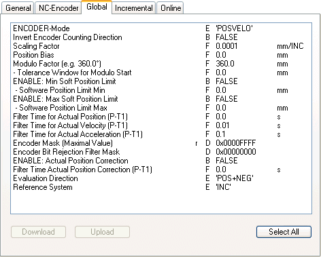Click the 0.1 acceleration filter value
The width and height of the screenshot is (321, 257).
[220, 134]
